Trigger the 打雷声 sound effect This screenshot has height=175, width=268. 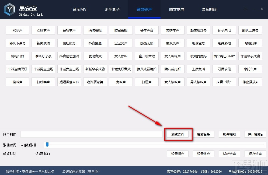(147, 82)
